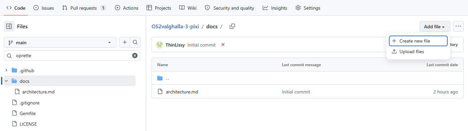The height and width of the screenshot is (131, 468).
Task: Go up to the parent directory row
Action: pos(307,78)
